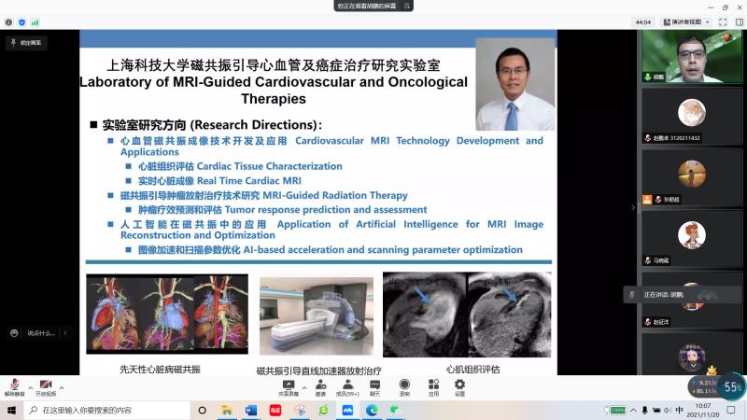
Task: Turn on the camera video
Action: [45, 385]
